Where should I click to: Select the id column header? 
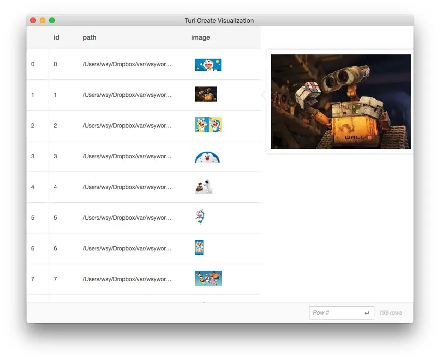coord(56,37)
